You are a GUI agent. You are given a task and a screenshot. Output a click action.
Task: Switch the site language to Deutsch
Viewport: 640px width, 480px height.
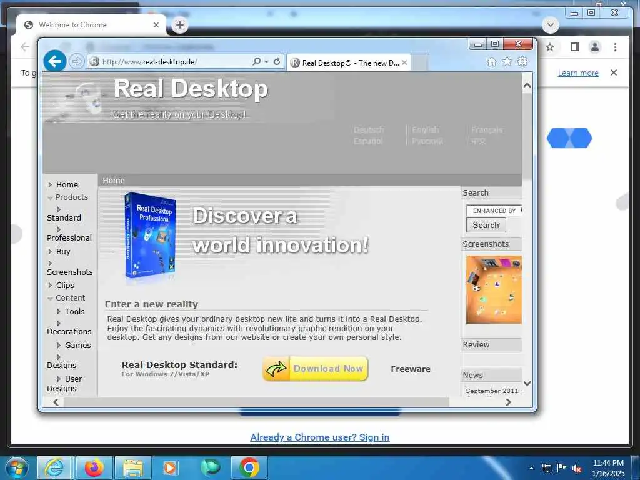(369, 129)
